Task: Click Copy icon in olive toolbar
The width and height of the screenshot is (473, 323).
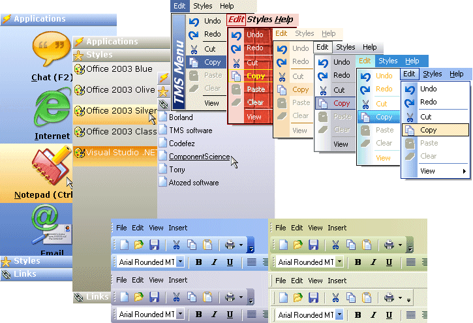Action: click(x=351, y=245)
